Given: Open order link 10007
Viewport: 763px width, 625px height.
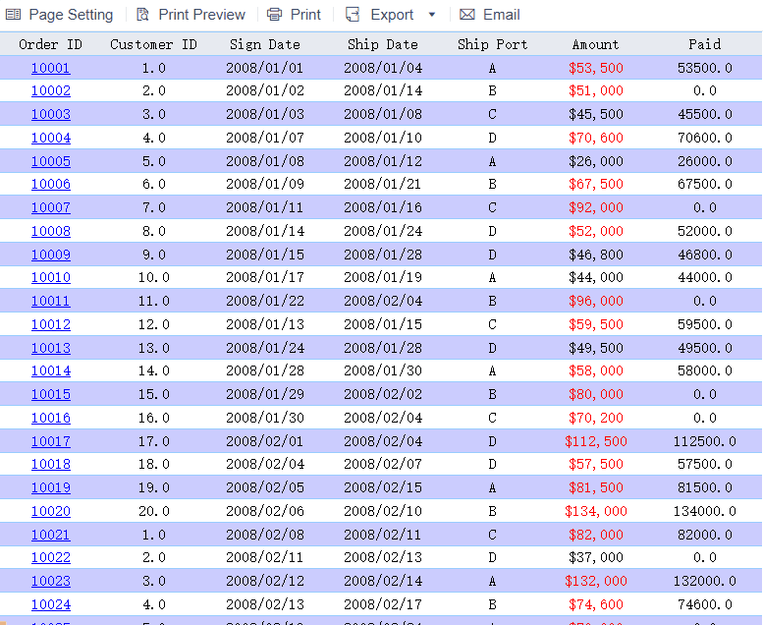Looking at the screenshot, I should tap(51, 207).
